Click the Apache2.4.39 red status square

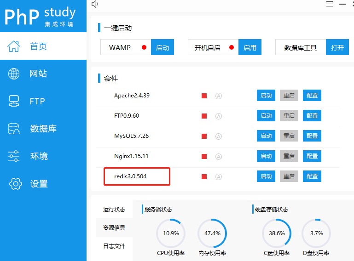(x=204, y=96)
